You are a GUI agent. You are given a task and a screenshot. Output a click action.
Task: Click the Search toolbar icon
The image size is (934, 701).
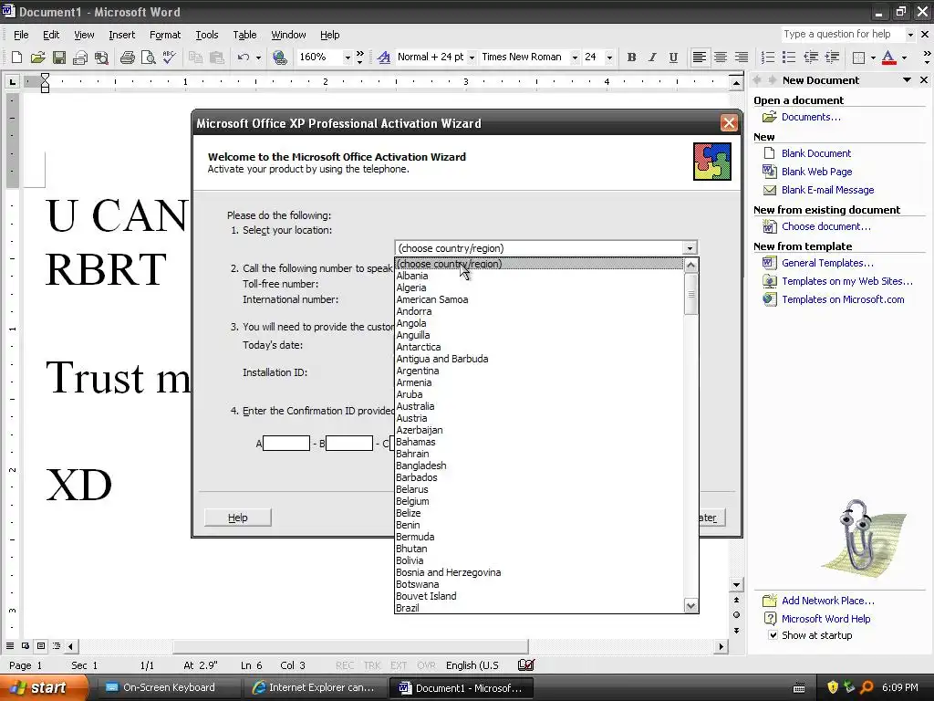(x=101, y=58)
